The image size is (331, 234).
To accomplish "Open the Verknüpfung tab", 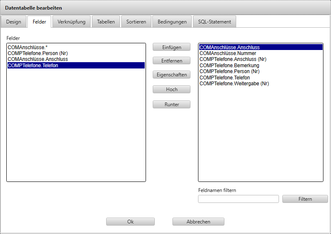I will tap(72, 22).
